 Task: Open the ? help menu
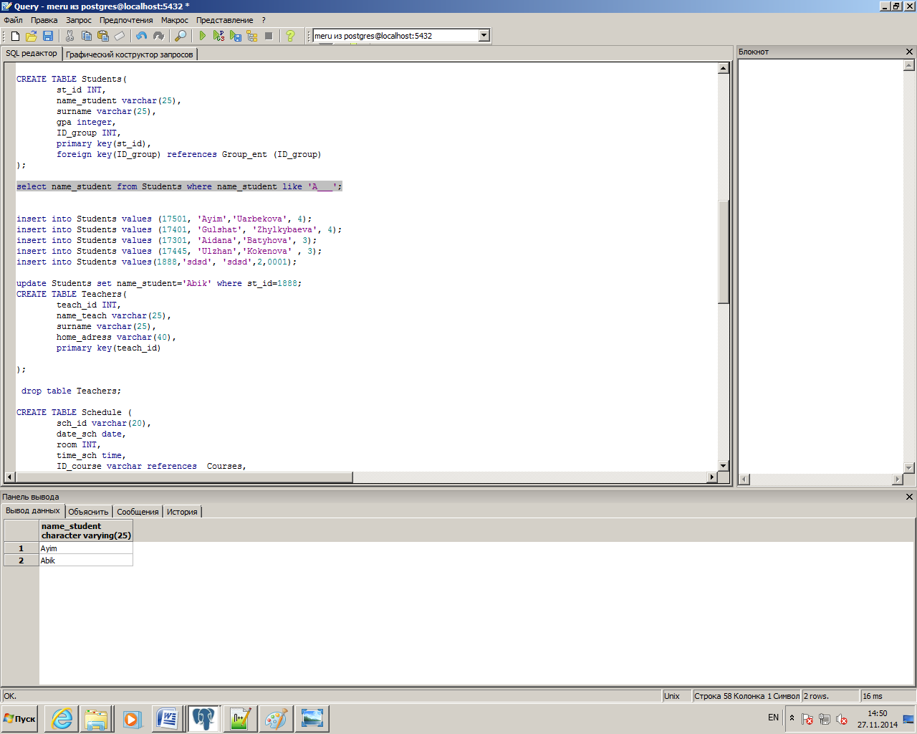(x=264, y=20)
